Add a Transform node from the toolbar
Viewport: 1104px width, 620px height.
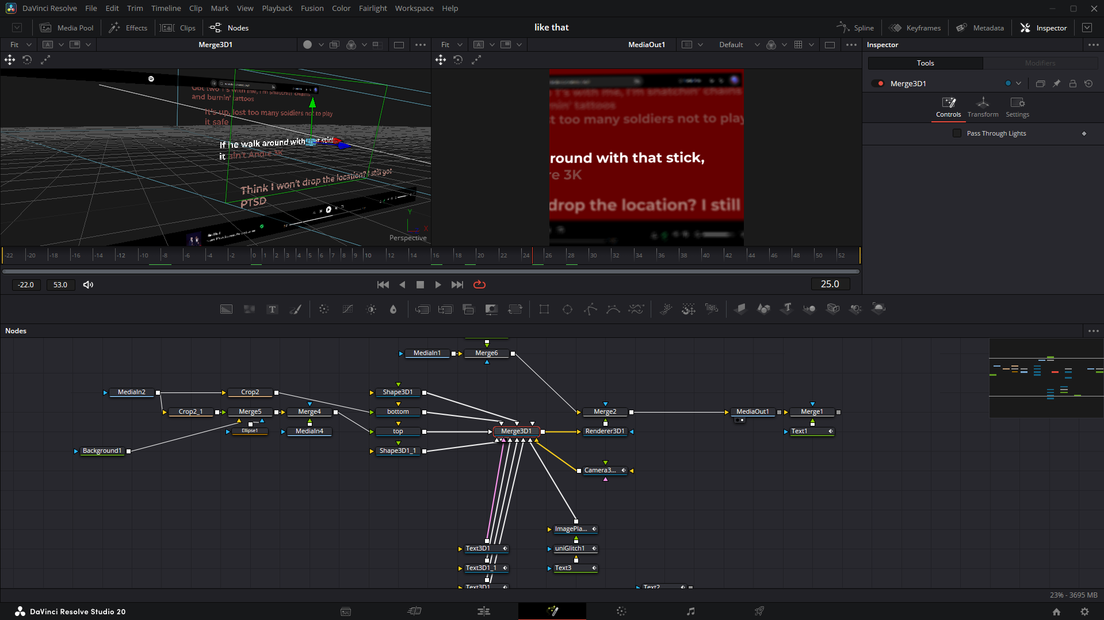515,309
